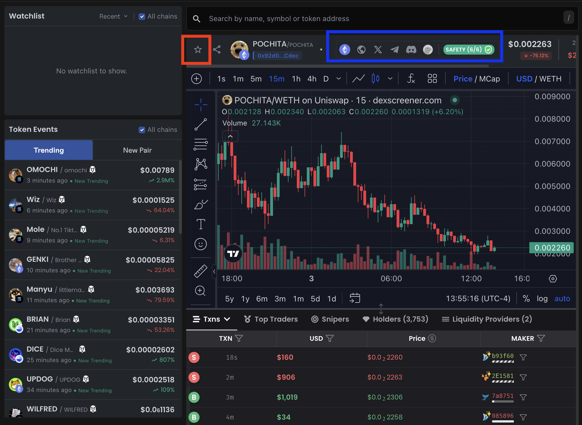Click the share icon next to POCHITA
The width and height of the screenshot is (582, 425).
pyautogui.click(x=217, y=50)
